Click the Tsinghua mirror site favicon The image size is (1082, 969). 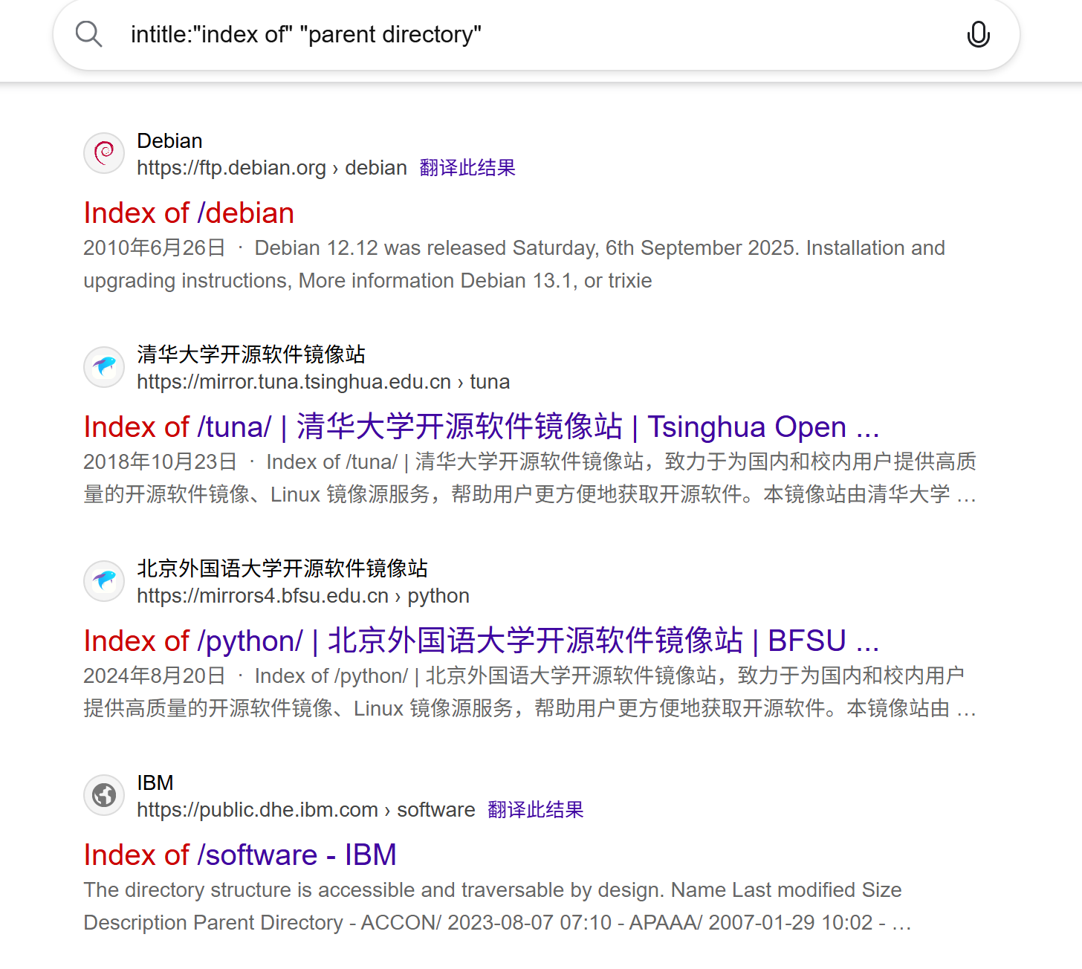104,367
